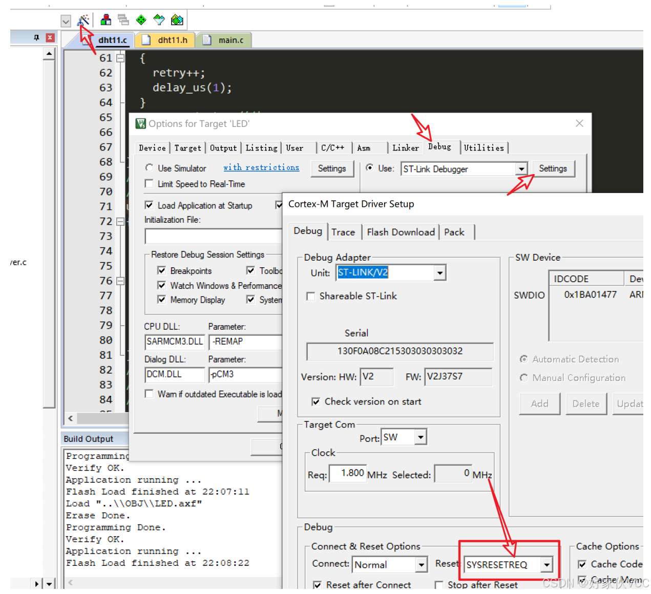
Task: Pin the project panel with pushpin icon
Action: (x=36, y=37)
